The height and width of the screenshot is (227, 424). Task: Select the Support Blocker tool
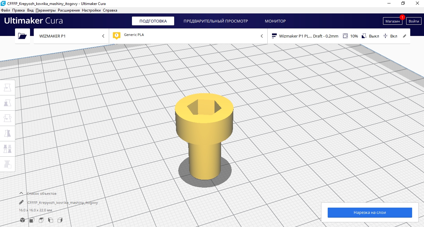pyautogui.click(x=8, y=164)
